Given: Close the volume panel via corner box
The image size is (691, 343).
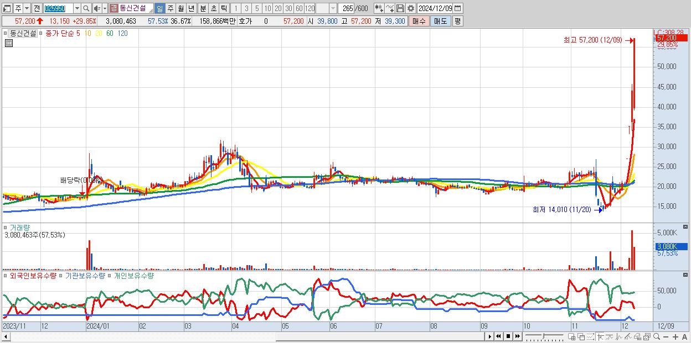Looking at the screenshot, I should [x=686, y=227].
